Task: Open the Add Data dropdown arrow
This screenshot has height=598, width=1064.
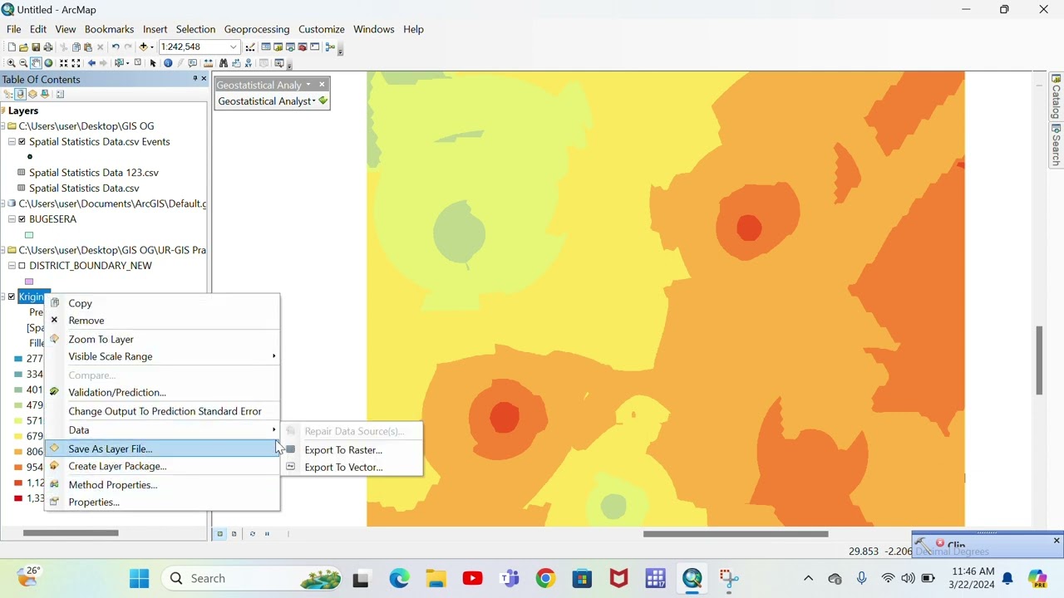Action: [x=152, y=47]
